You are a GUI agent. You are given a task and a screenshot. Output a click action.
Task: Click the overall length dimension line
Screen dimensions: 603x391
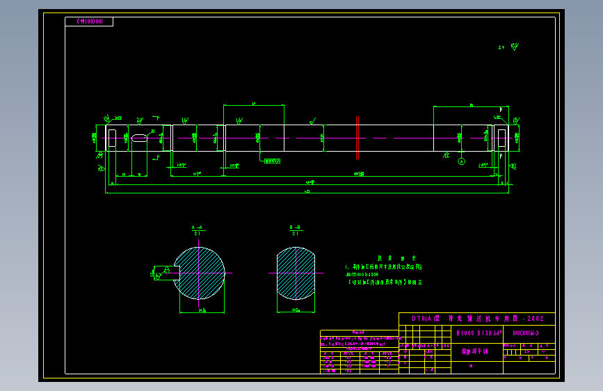click(307, 193)
